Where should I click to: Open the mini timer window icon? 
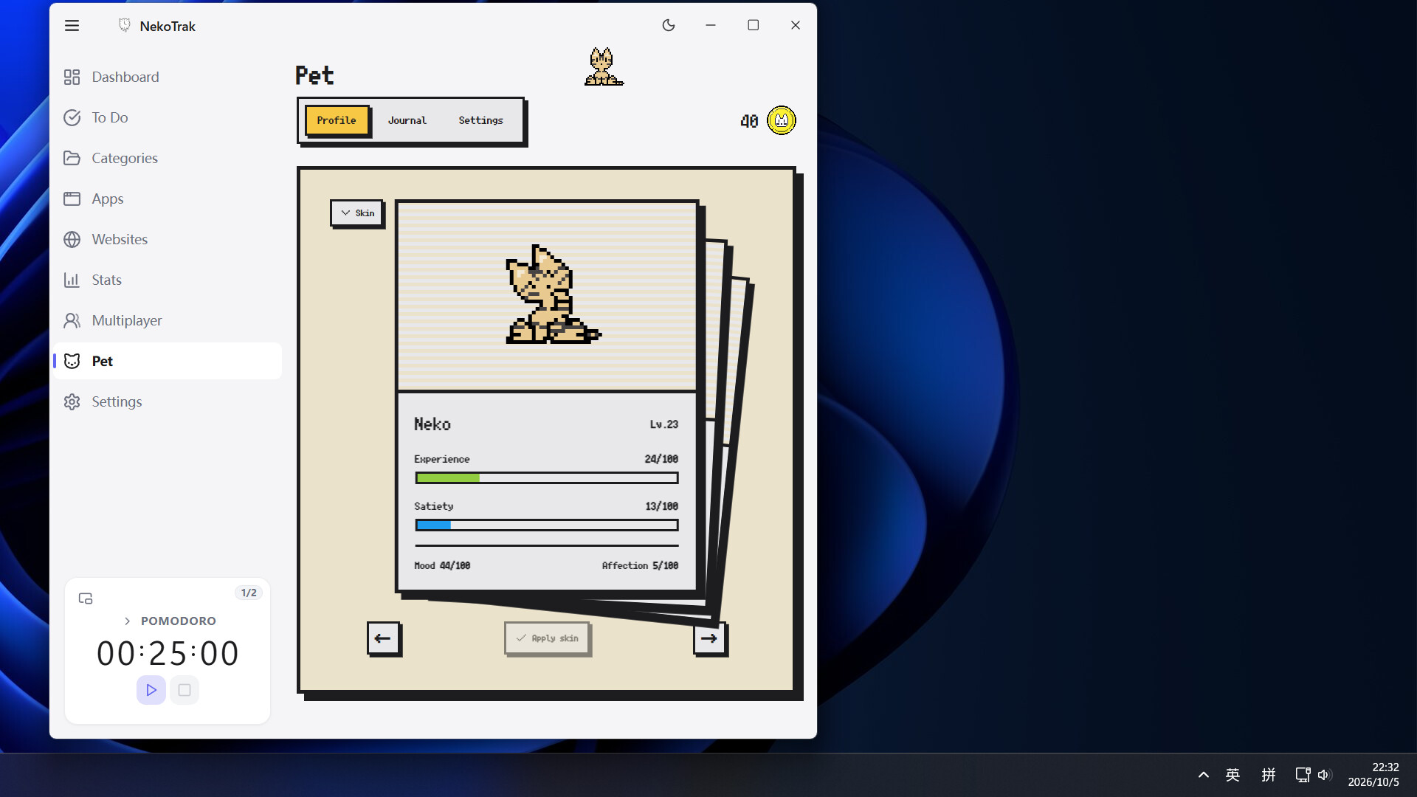[x=86, y=598]
